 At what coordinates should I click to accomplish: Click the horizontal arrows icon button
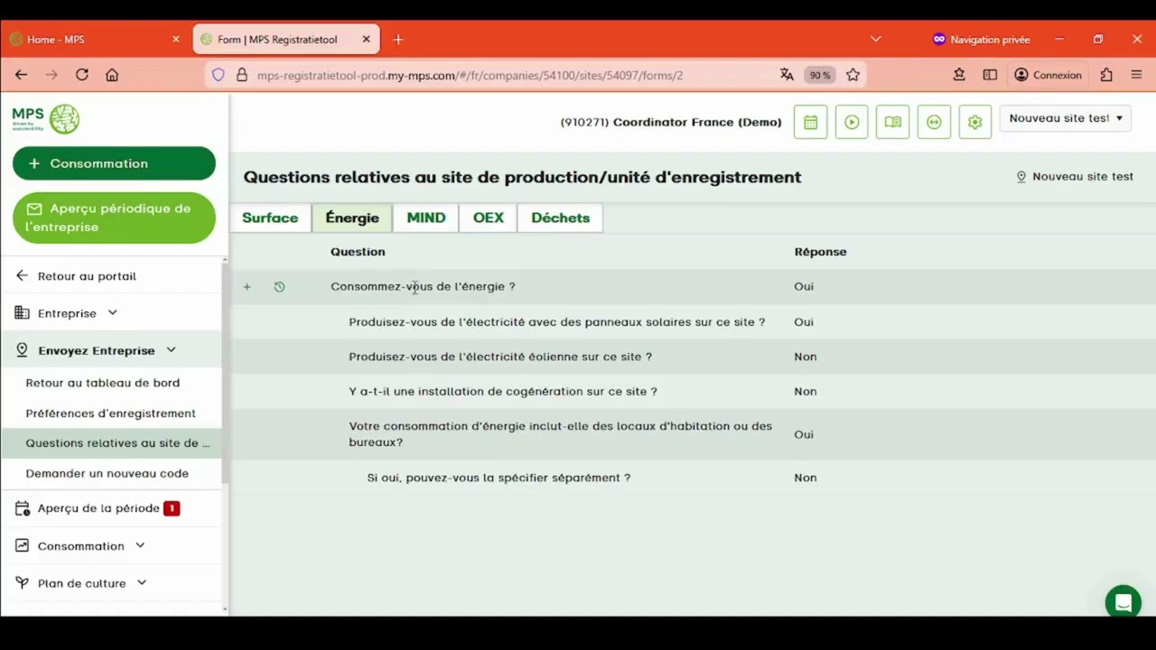pyautogui.click(x=934, y=122)
